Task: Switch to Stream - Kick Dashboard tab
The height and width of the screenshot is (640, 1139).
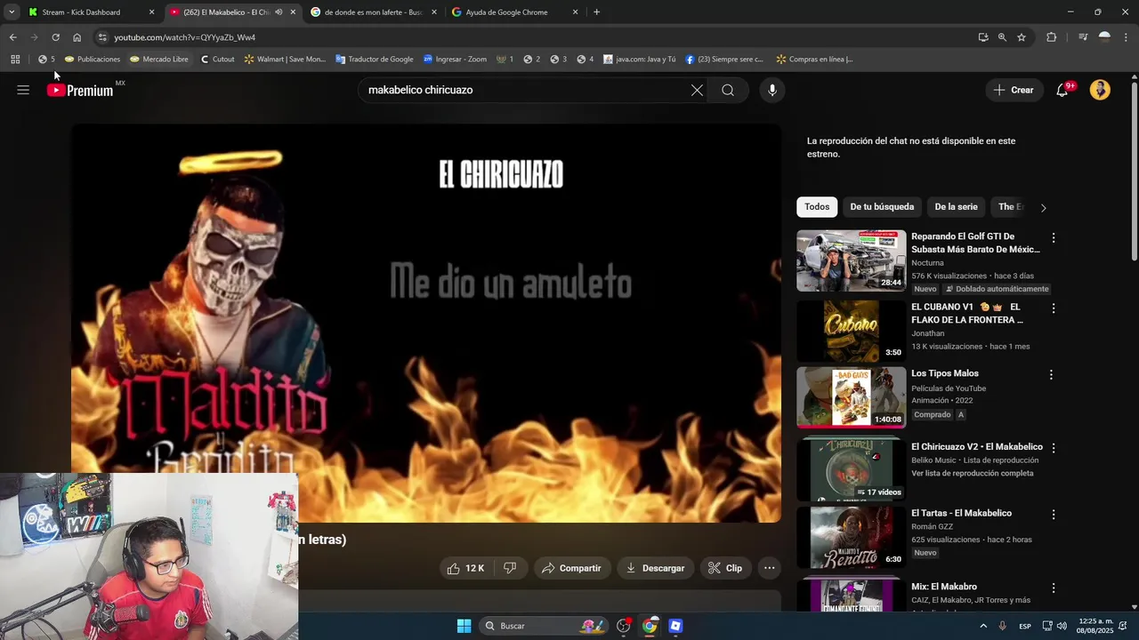Action: (92, 12)
